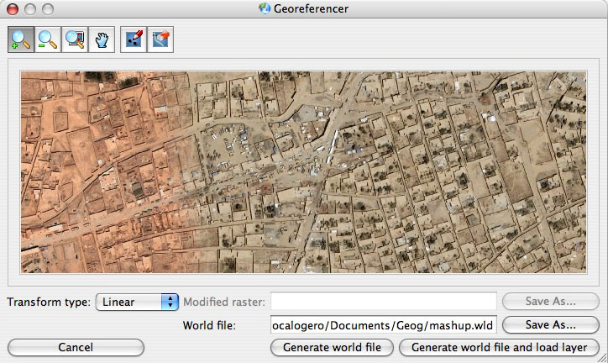Select the Zoom In tool

21,39
